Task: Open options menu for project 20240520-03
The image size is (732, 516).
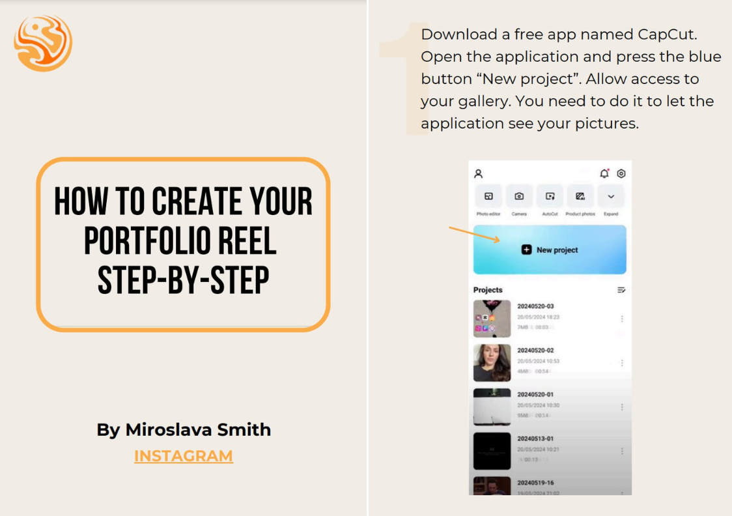Action: [x=622, y=319]
